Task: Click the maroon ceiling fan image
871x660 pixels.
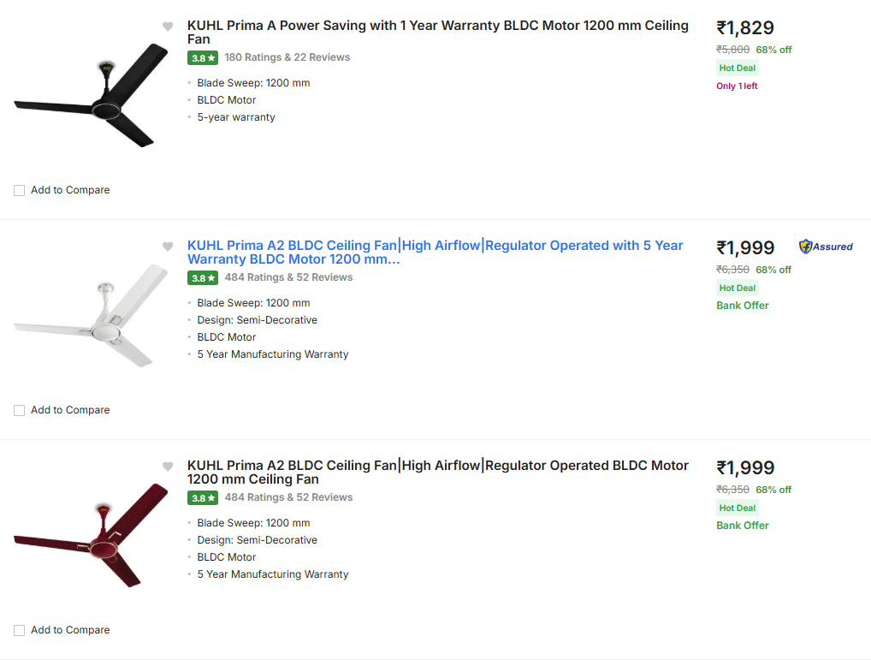Action: point(91,536)
